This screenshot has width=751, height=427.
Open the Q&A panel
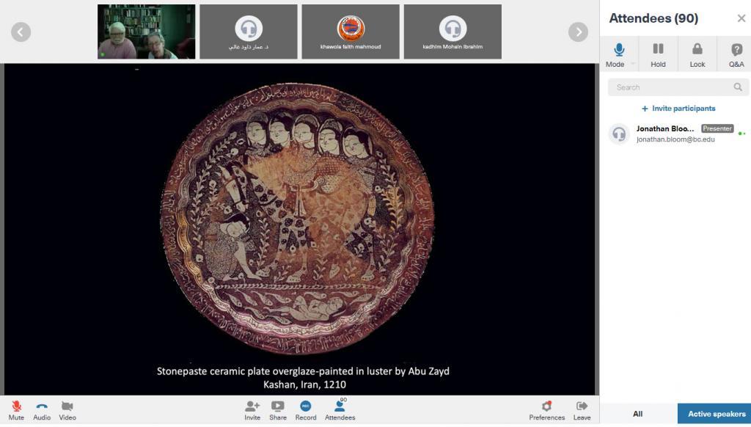(736, 54)
